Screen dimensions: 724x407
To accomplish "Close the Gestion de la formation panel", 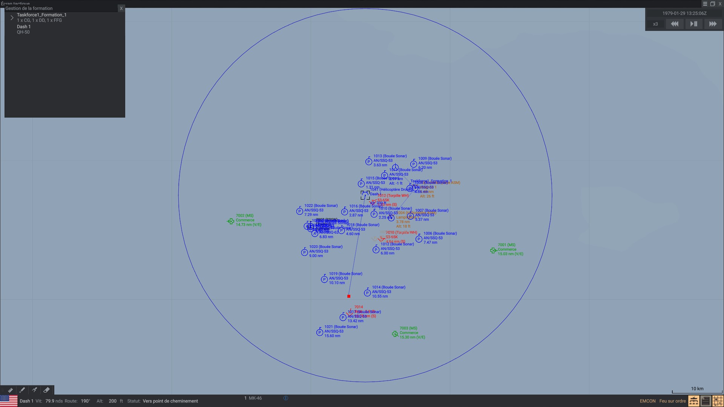I will click(121, 8).
